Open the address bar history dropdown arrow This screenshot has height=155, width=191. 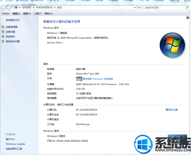coord(135,8)
